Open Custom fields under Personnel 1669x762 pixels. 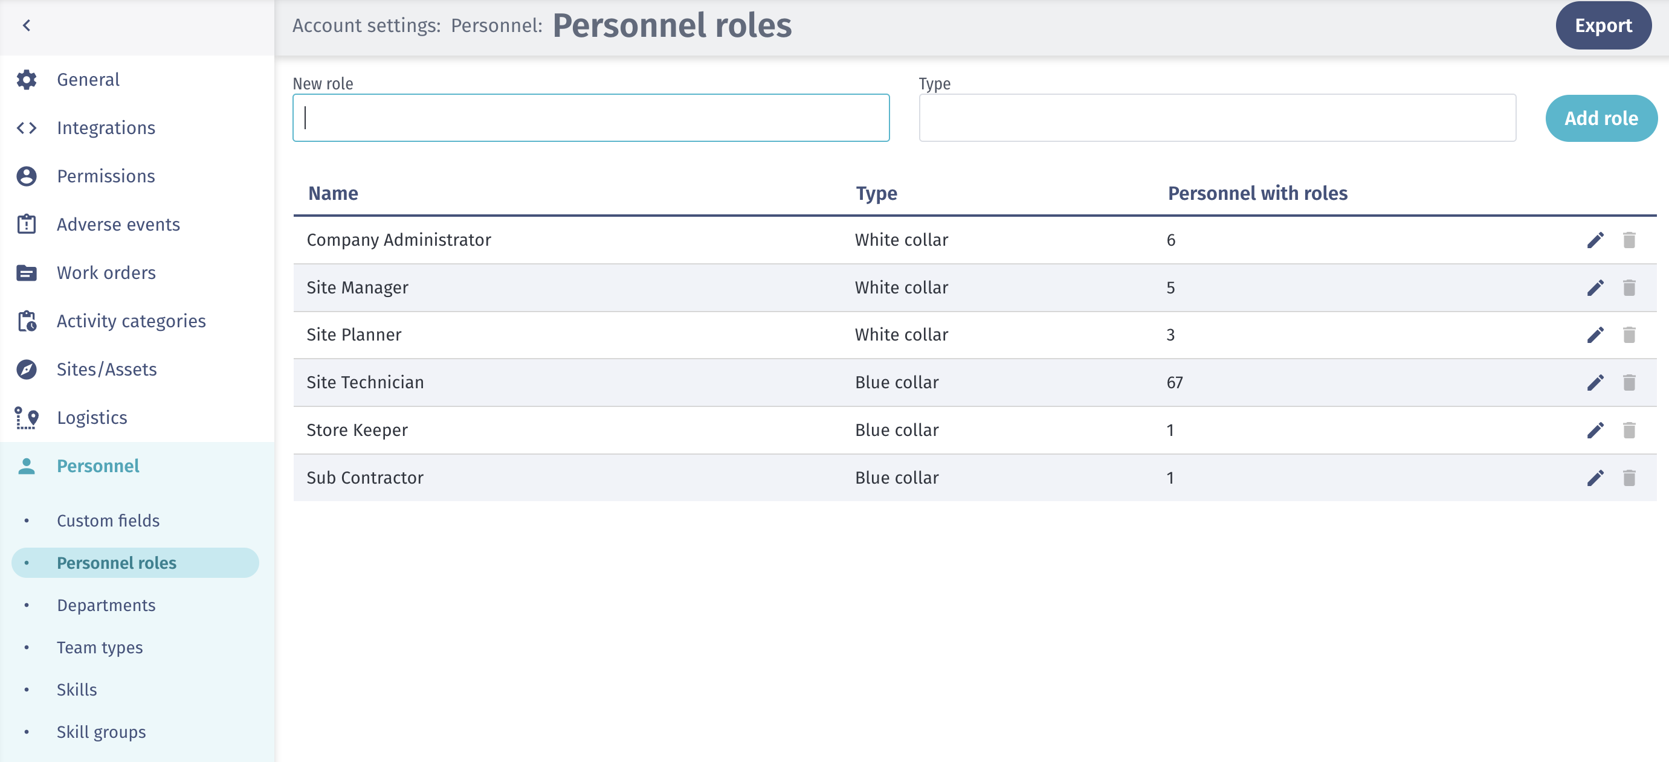[x=108, y=520]
